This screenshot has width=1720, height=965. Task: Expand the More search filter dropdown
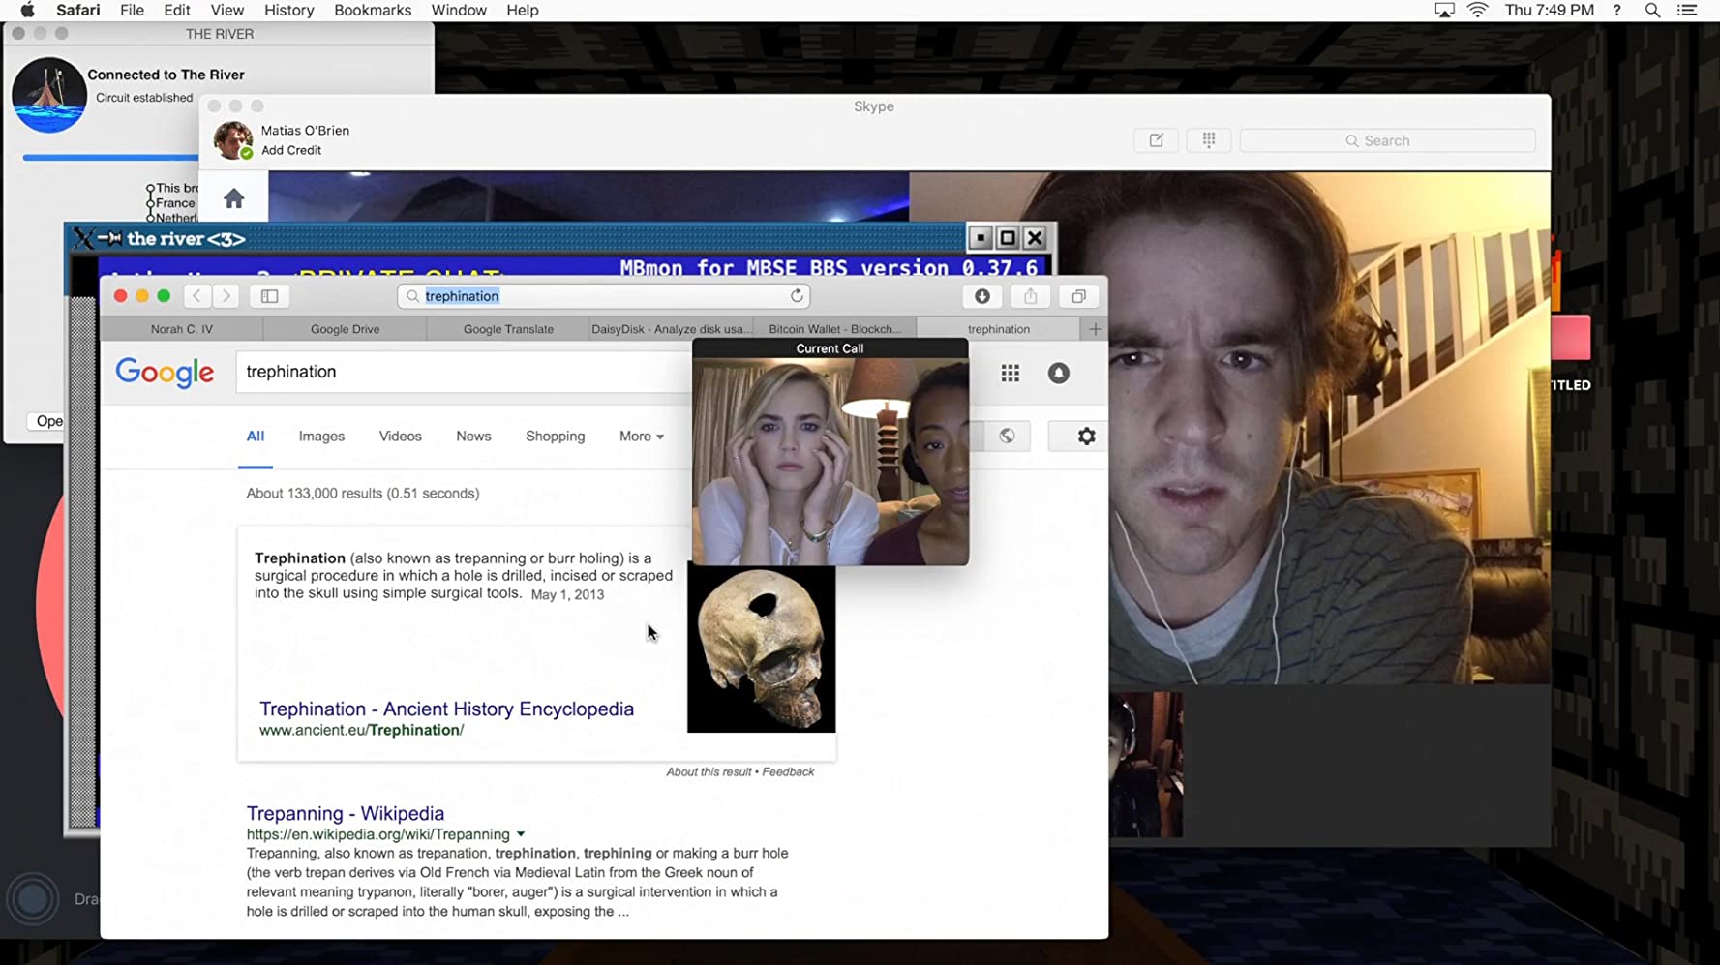tap(641, 437)
